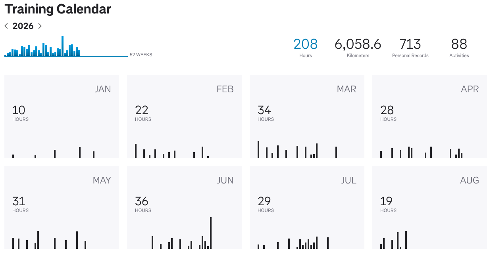Open the MAR month card
Viewport: 491px width, 254px height.
click(307, 116)
